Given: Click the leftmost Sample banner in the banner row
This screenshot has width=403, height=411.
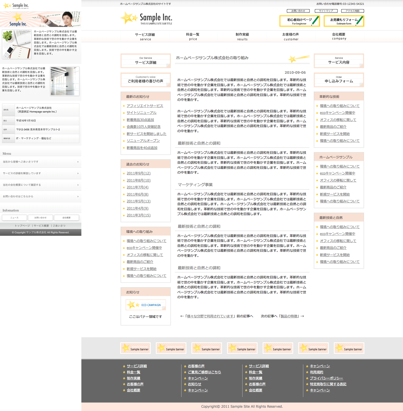Looking at the screenshot, I should (136, 348).
